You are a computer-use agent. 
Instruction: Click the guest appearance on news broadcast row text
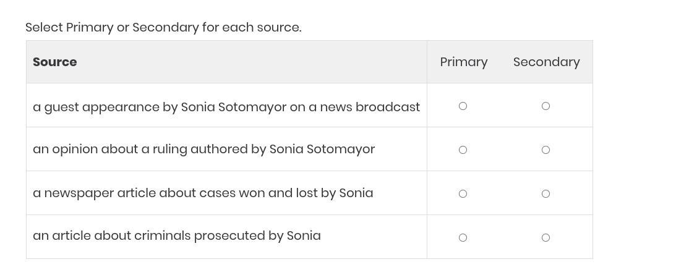[x=226, y=107]
